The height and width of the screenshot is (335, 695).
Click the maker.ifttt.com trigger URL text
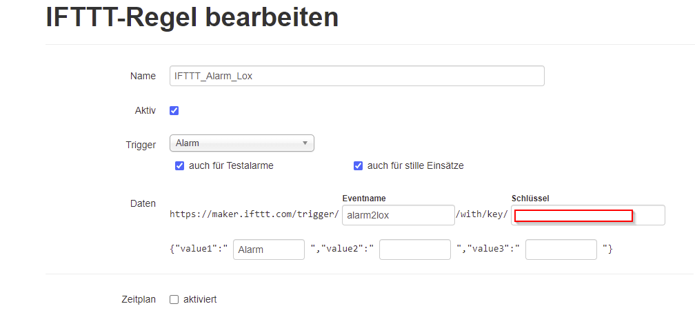(x=254, y=214)
